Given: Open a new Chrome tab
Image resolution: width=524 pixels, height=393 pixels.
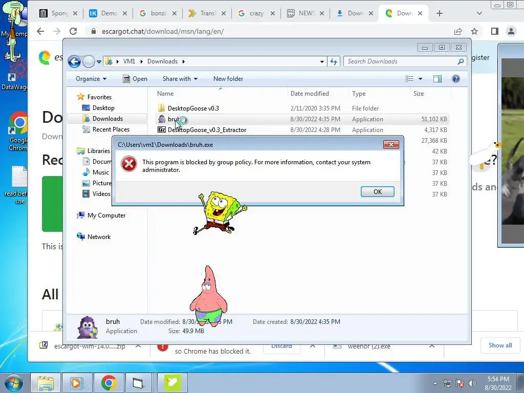Looking at the screenshot, I should coord(440,13).
